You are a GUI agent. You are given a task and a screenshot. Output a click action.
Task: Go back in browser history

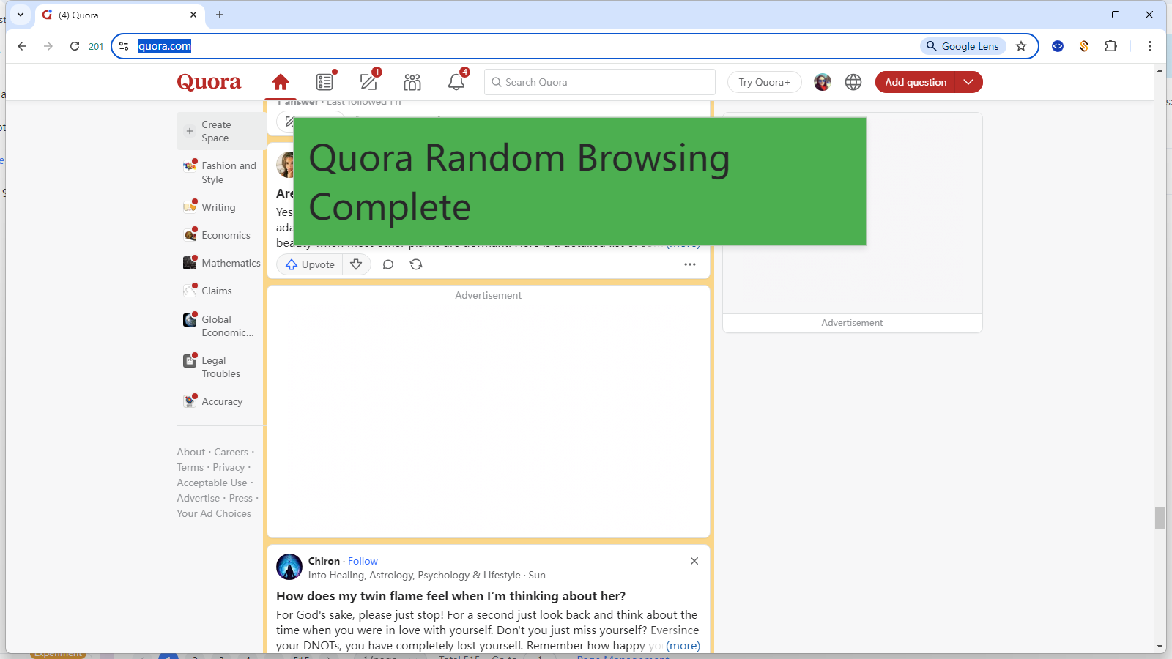(x=22, y=46)
